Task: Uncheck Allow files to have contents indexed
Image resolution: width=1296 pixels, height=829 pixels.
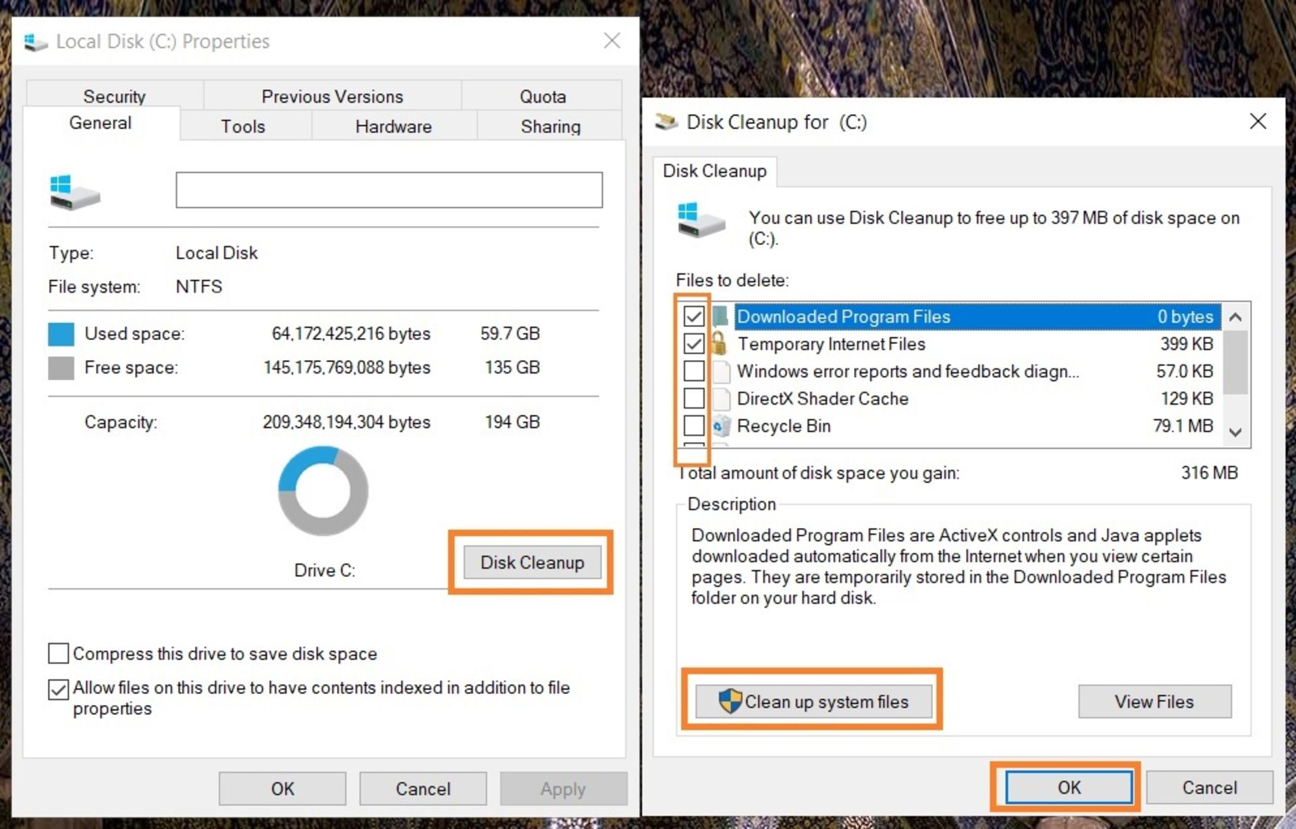Action: tap(58, 689)
